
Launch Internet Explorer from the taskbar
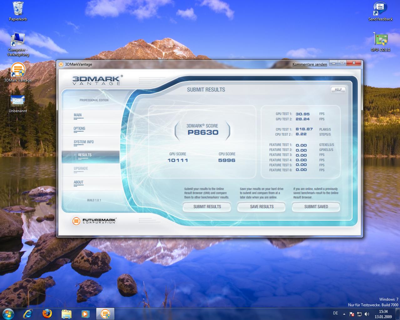coord(28,313)
